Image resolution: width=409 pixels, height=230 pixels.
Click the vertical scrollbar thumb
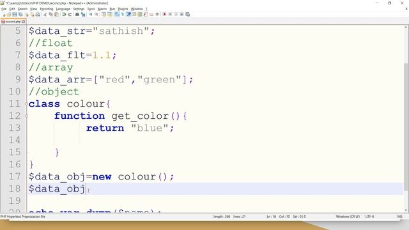[406, 126]
